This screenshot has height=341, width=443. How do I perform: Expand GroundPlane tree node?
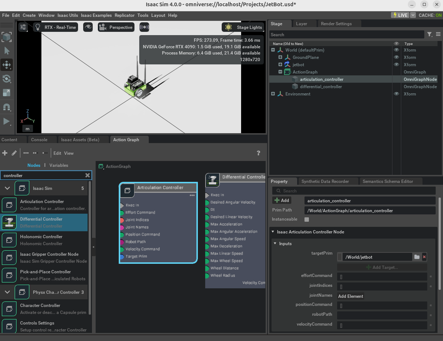[x=280, y=57]
